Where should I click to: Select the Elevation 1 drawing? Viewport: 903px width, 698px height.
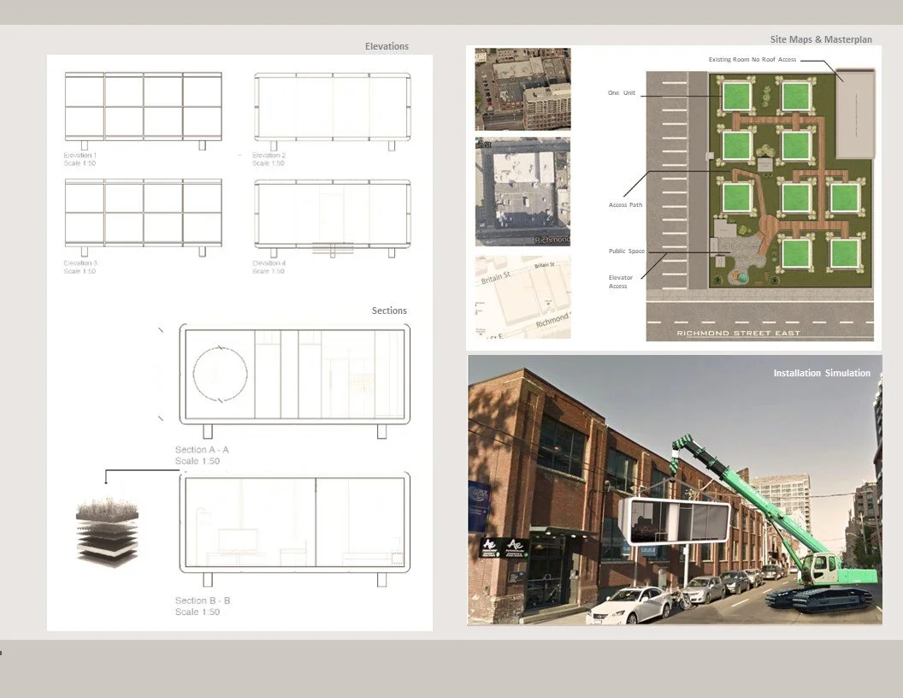pos(144,110)
